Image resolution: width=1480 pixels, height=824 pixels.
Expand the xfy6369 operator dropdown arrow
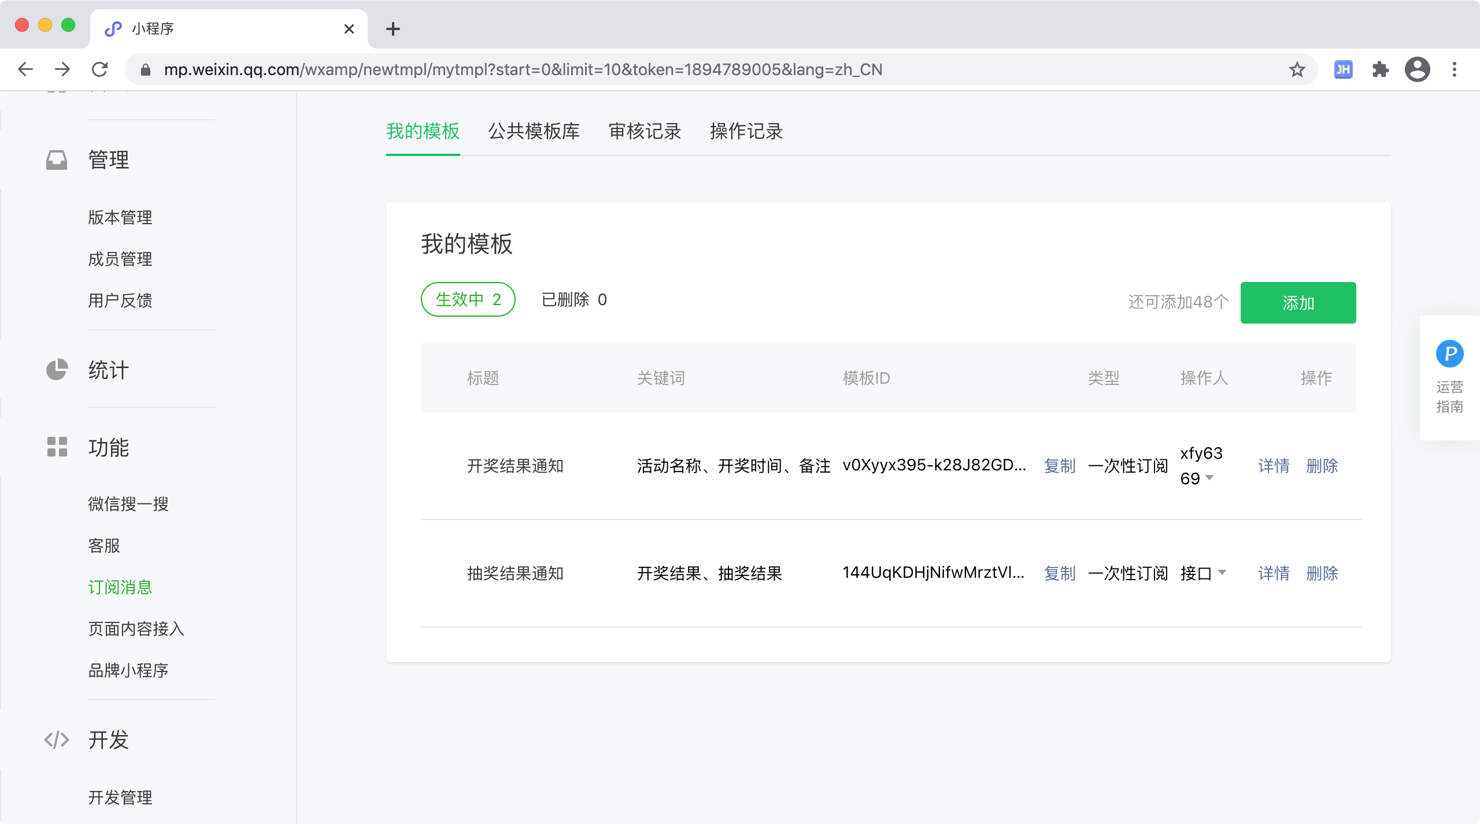click(x=1209, y=478)
